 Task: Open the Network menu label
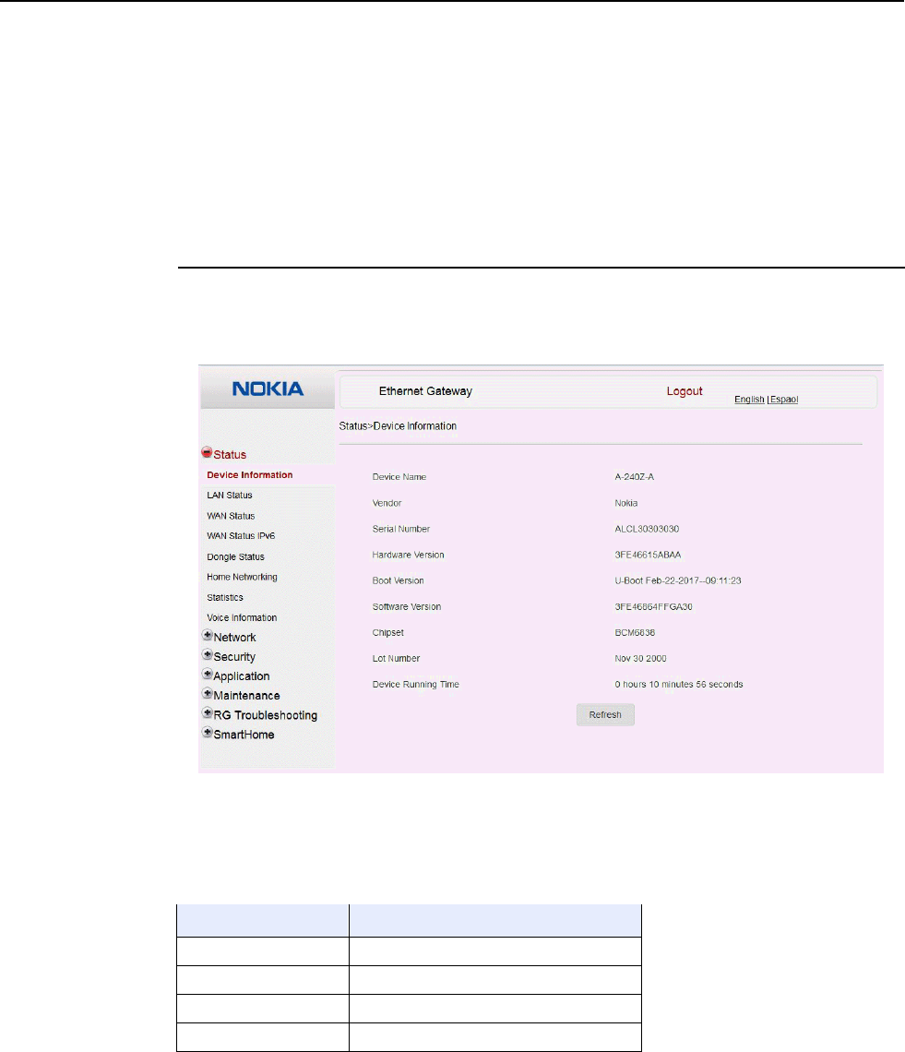235,638
